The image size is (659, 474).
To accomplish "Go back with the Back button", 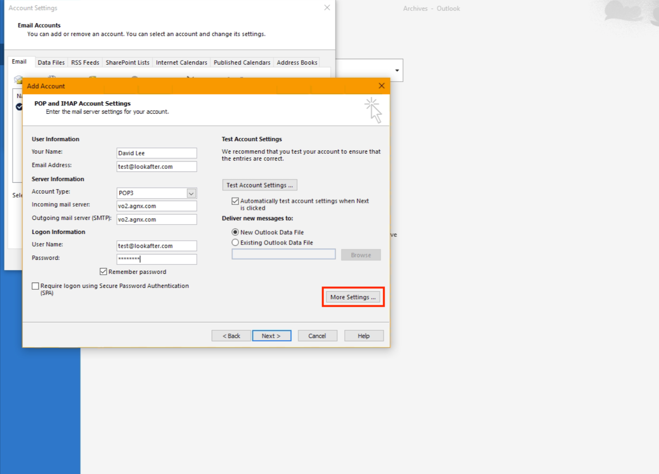I will coord(231,336).
